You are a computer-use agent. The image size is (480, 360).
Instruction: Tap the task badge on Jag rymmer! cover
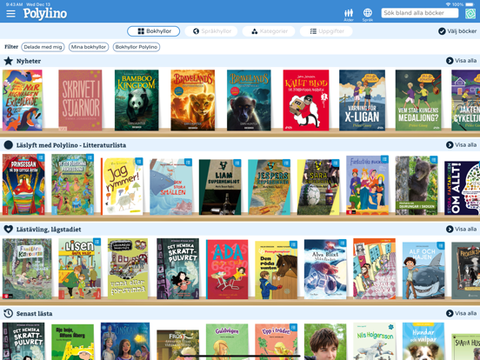tap(139, 162)
